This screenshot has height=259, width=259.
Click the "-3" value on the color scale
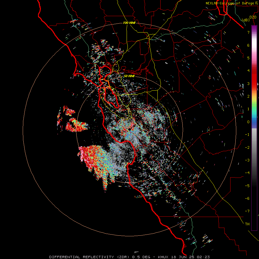click(247, 160)
